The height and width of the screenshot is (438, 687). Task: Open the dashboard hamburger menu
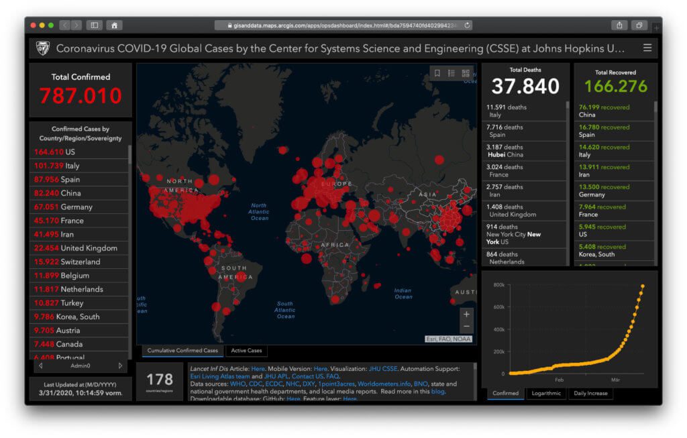[x=647, y=48]
